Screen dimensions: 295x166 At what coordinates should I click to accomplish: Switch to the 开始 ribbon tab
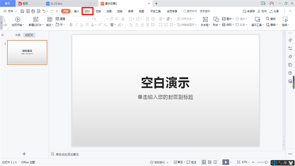click(x=66, y=11)
